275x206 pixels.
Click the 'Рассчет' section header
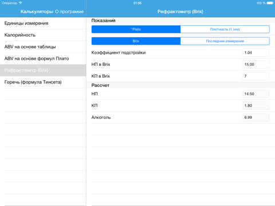tap(100, 85)
